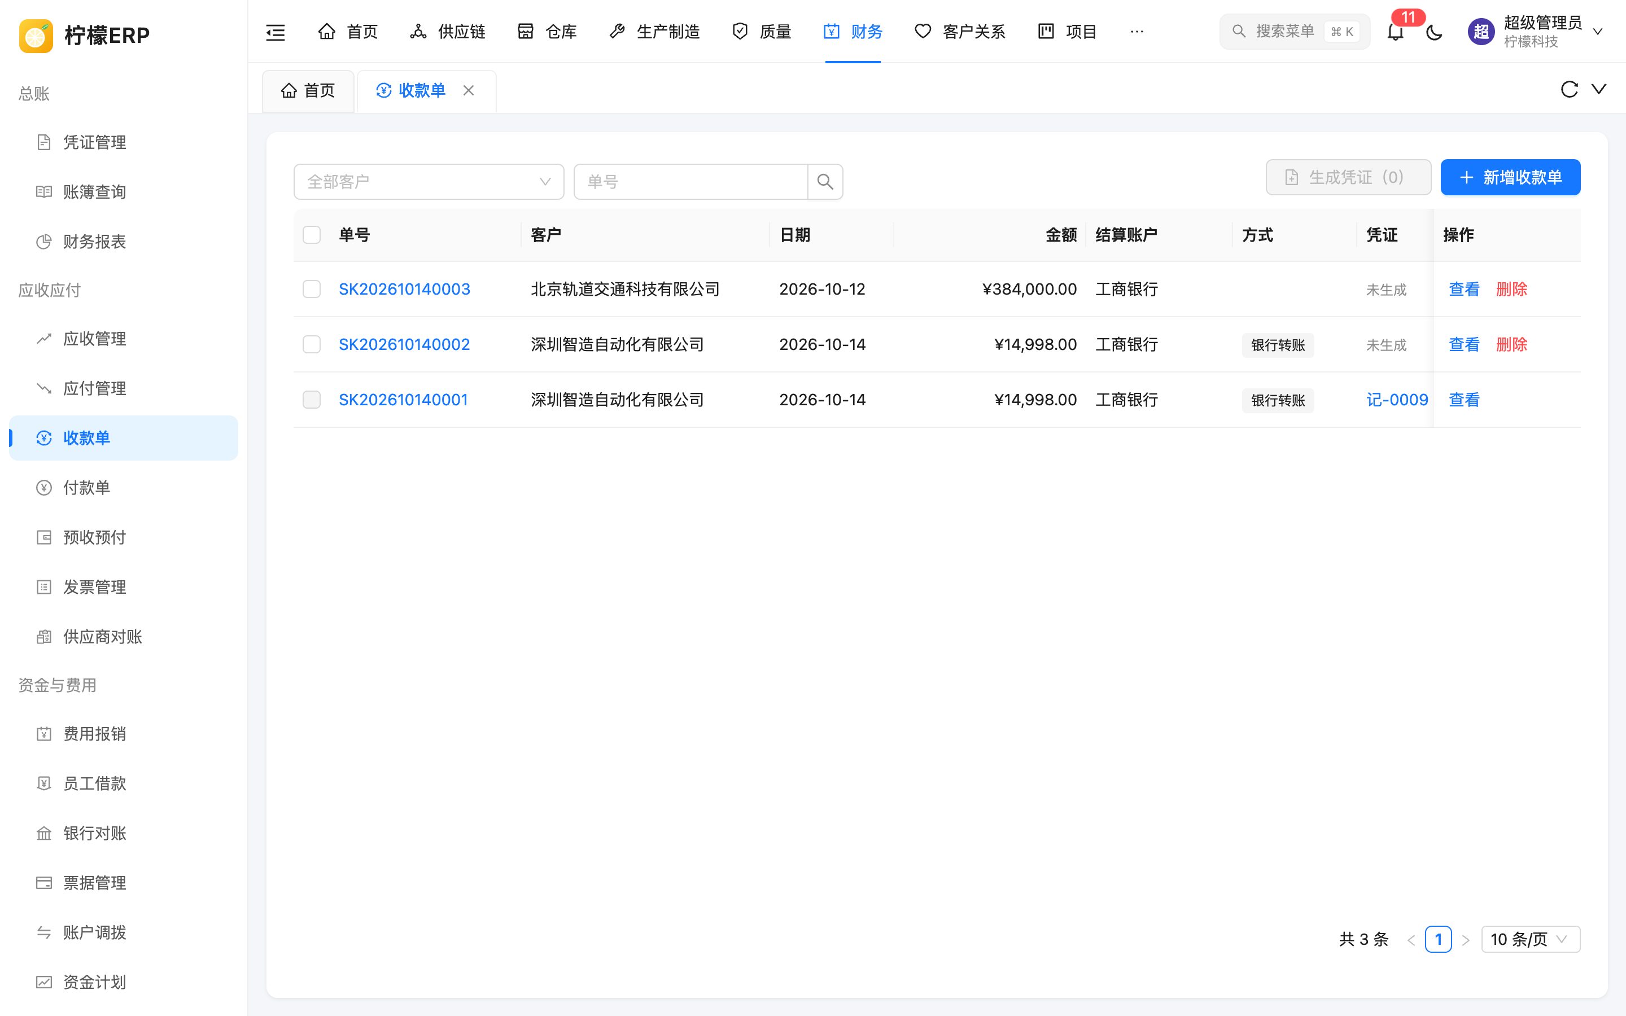The width and height of the screenshot is (1626, 1016).
Task: Open voucher link 记-0009
Action: click(x=1397, y=400)
